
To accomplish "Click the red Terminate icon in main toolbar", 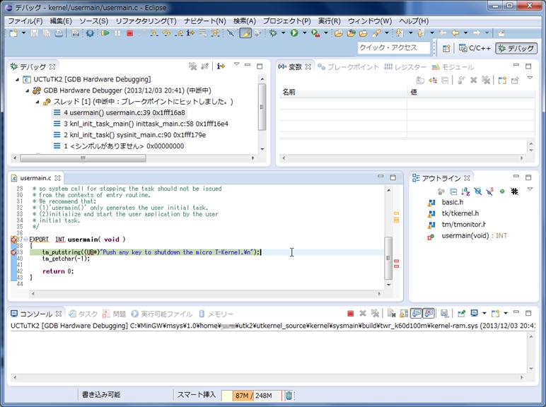I will pyautogui.click(x=130, y=33).
